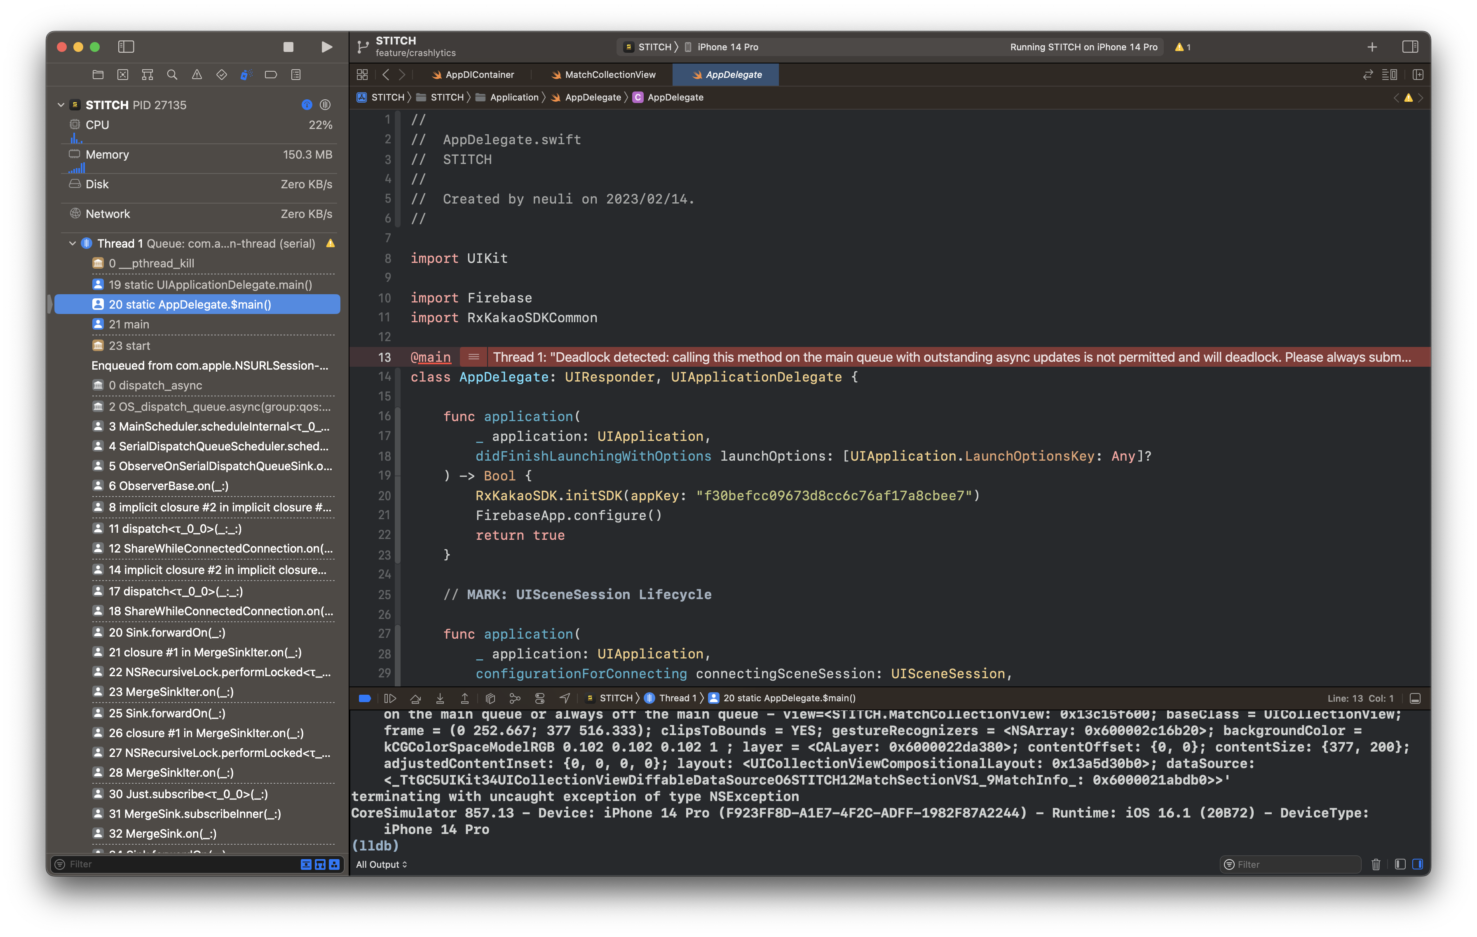
Task: Toggle the left navigator sidebar visibility
Action: (x=126, y=47)
